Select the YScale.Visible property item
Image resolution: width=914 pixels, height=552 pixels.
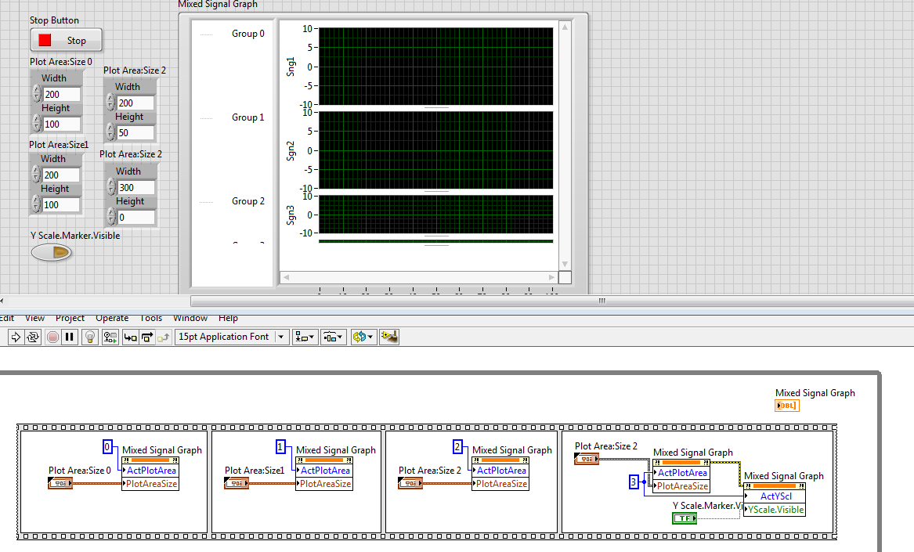coord(775,510)
